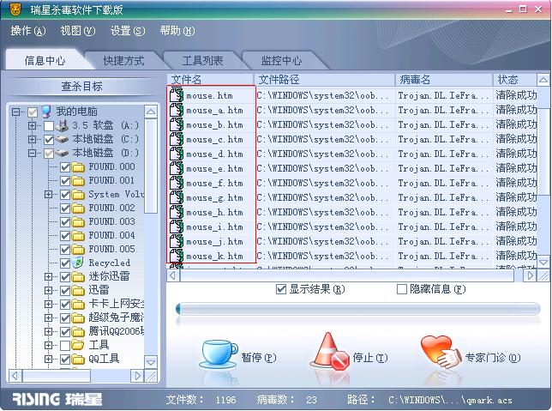
Task: Click the results list horizontal scrollbar track
Action: tap(347, 275)
